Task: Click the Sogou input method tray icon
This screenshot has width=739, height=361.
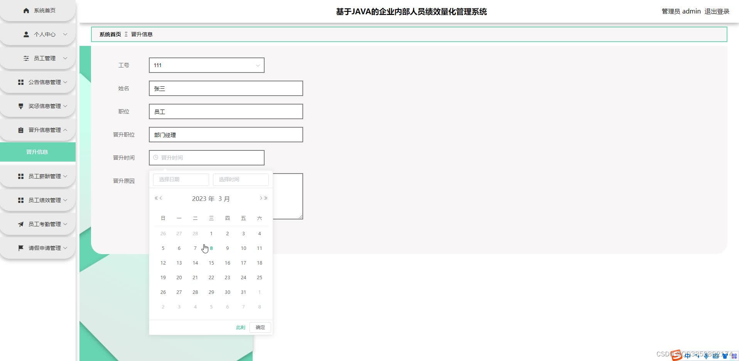Action: pyautogui.click(x=677, y=355)
